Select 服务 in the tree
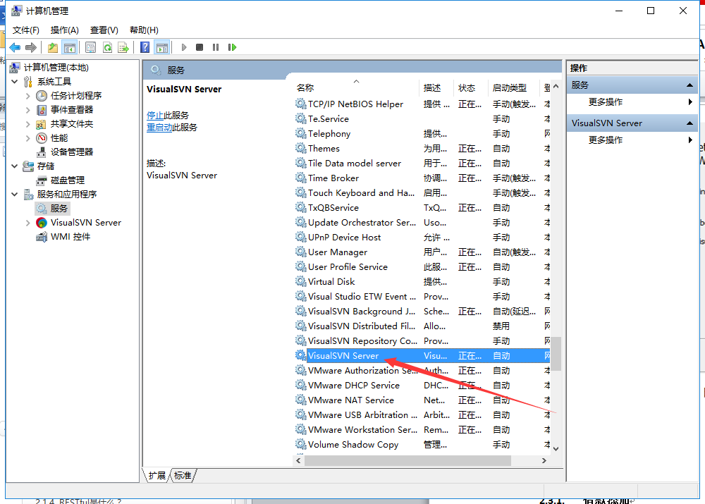 (59, 208)
